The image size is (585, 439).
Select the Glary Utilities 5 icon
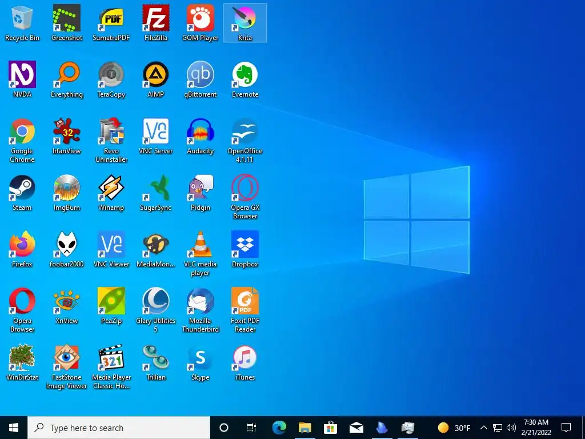click(155, 310)
